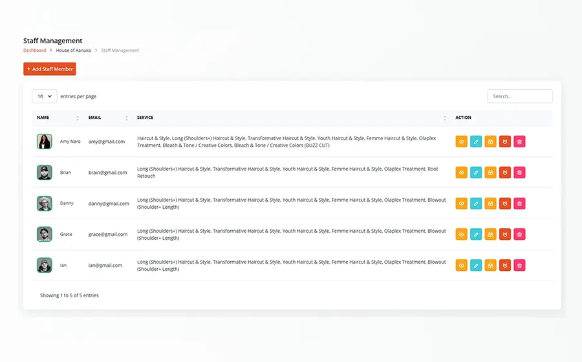Image resolution: width=582 pixels, height=362 pixels.
Task: Open Brian's calendar icon
Action: point(490,173)
